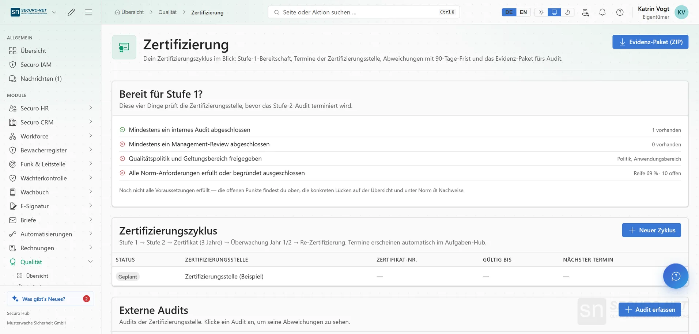
Task: Click the Zertifizierung page header icon
Action: click(124, 47)
